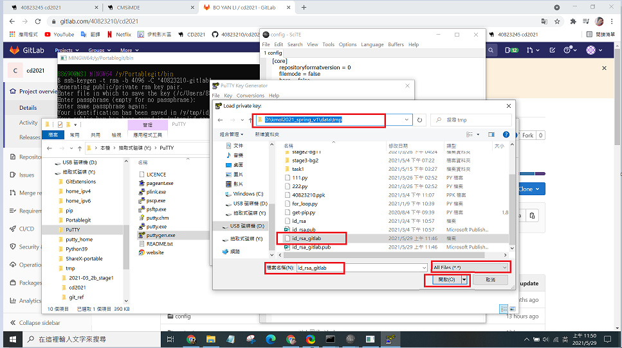Click the 搜尋 tmp search box
Viewport: 622px width, 348px height.
click(x=471, y=120)
